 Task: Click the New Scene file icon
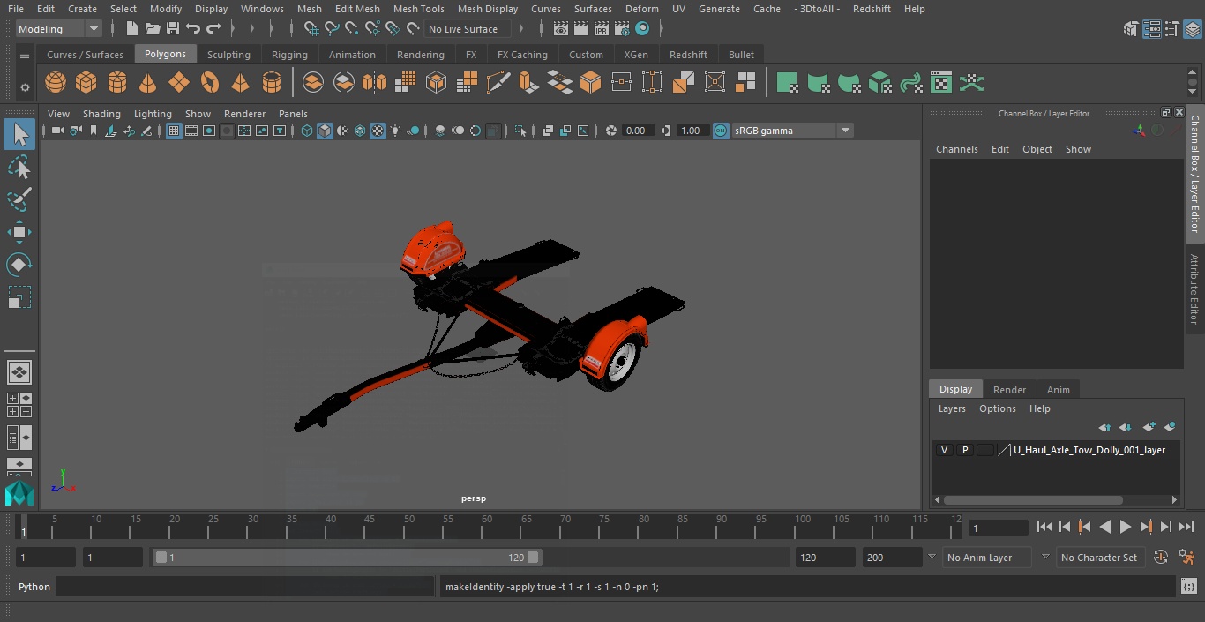click(x=131, y=29)
